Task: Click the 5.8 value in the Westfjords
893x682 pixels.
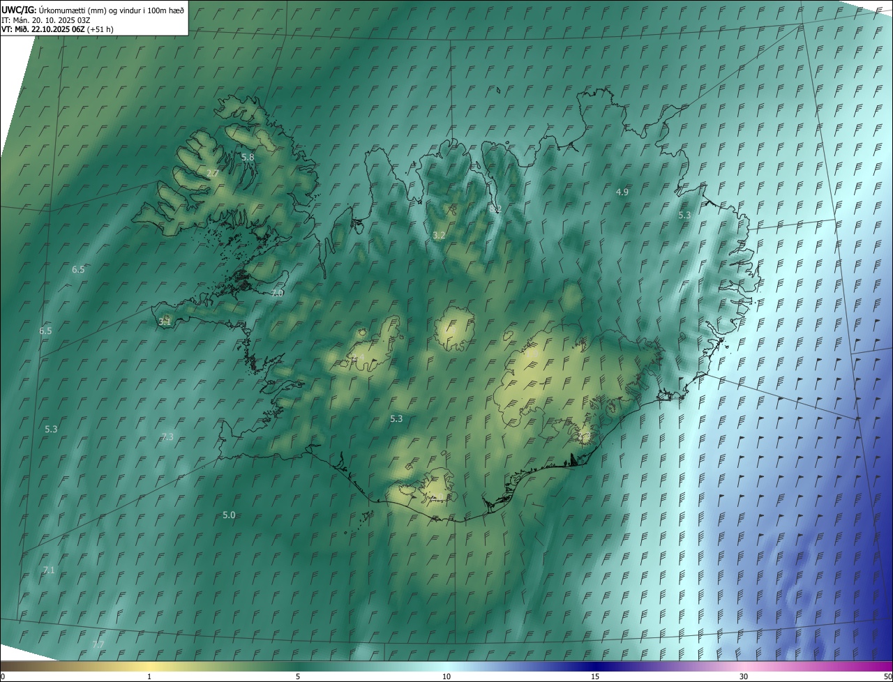Action: point(248,158)
